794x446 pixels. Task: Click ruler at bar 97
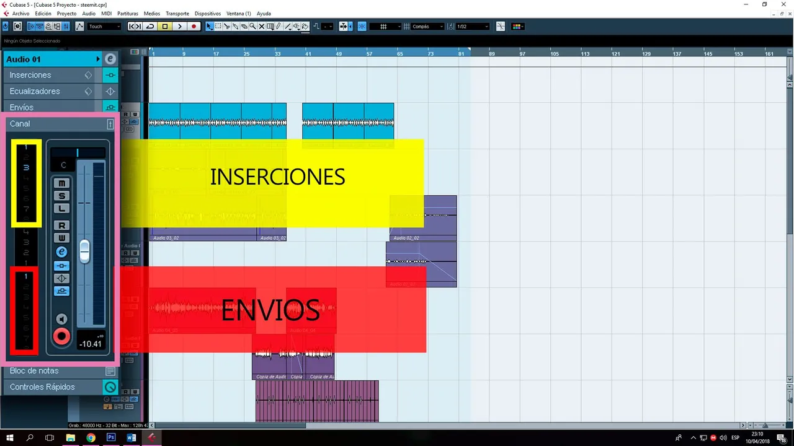(522, 54)
